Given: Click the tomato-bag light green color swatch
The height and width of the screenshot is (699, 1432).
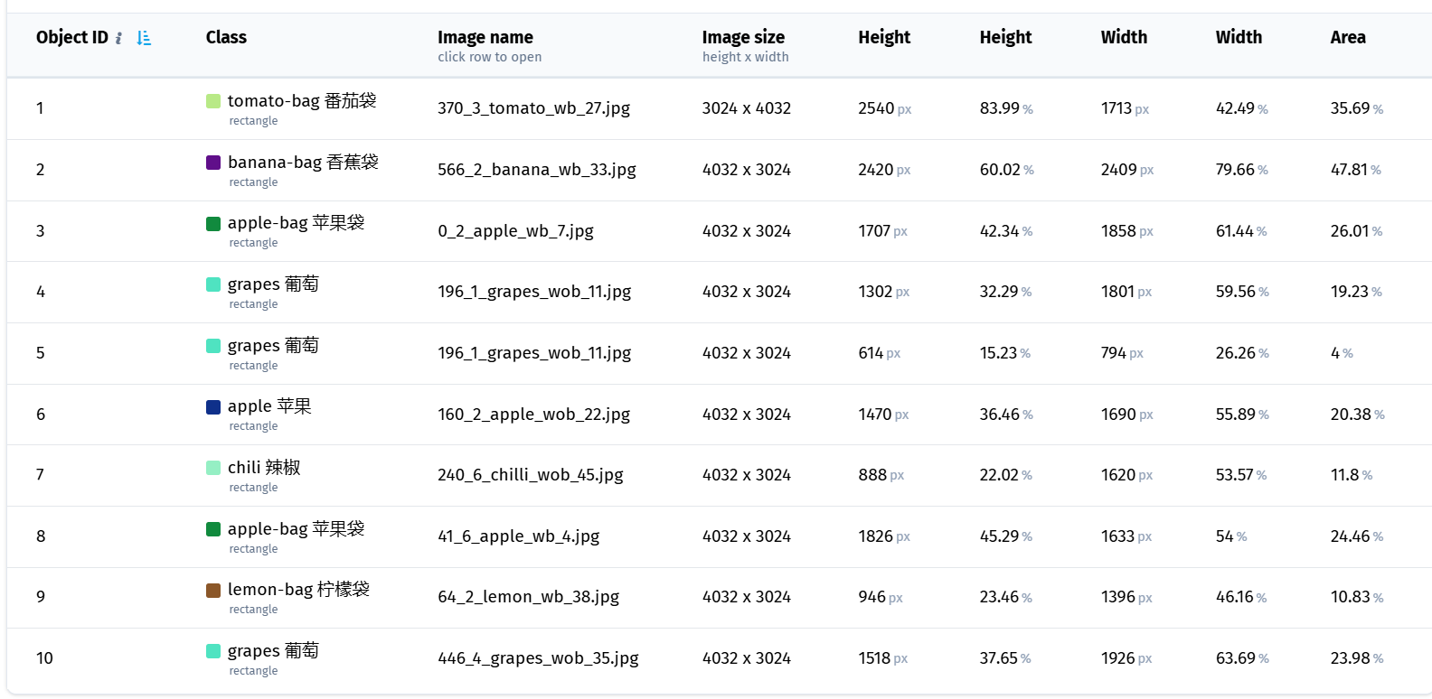Looking at the screenshot, I should [213, 101].
